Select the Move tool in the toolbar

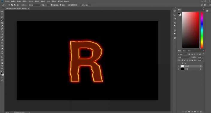[2, 12]
